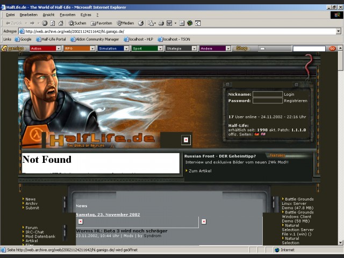
Task: Open Back button history dropdown arrow
Action: pyautogui.click(x=26, y=23)
